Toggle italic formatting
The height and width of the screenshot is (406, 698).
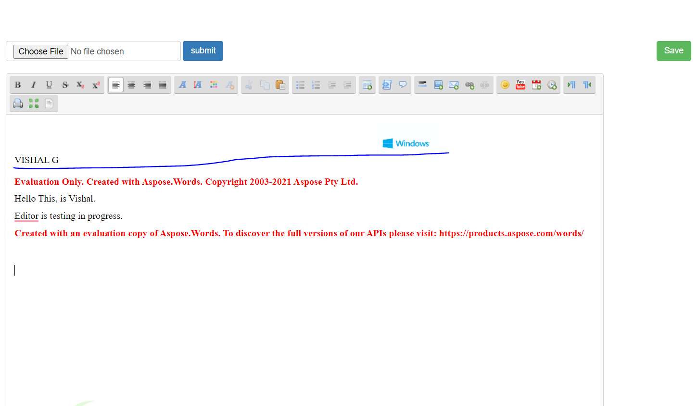tap(33, 85)
